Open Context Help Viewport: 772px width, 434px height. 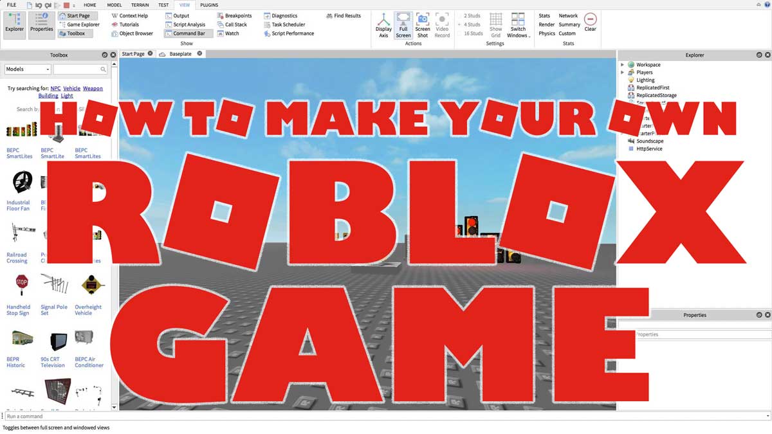click(x=129, y=15)
